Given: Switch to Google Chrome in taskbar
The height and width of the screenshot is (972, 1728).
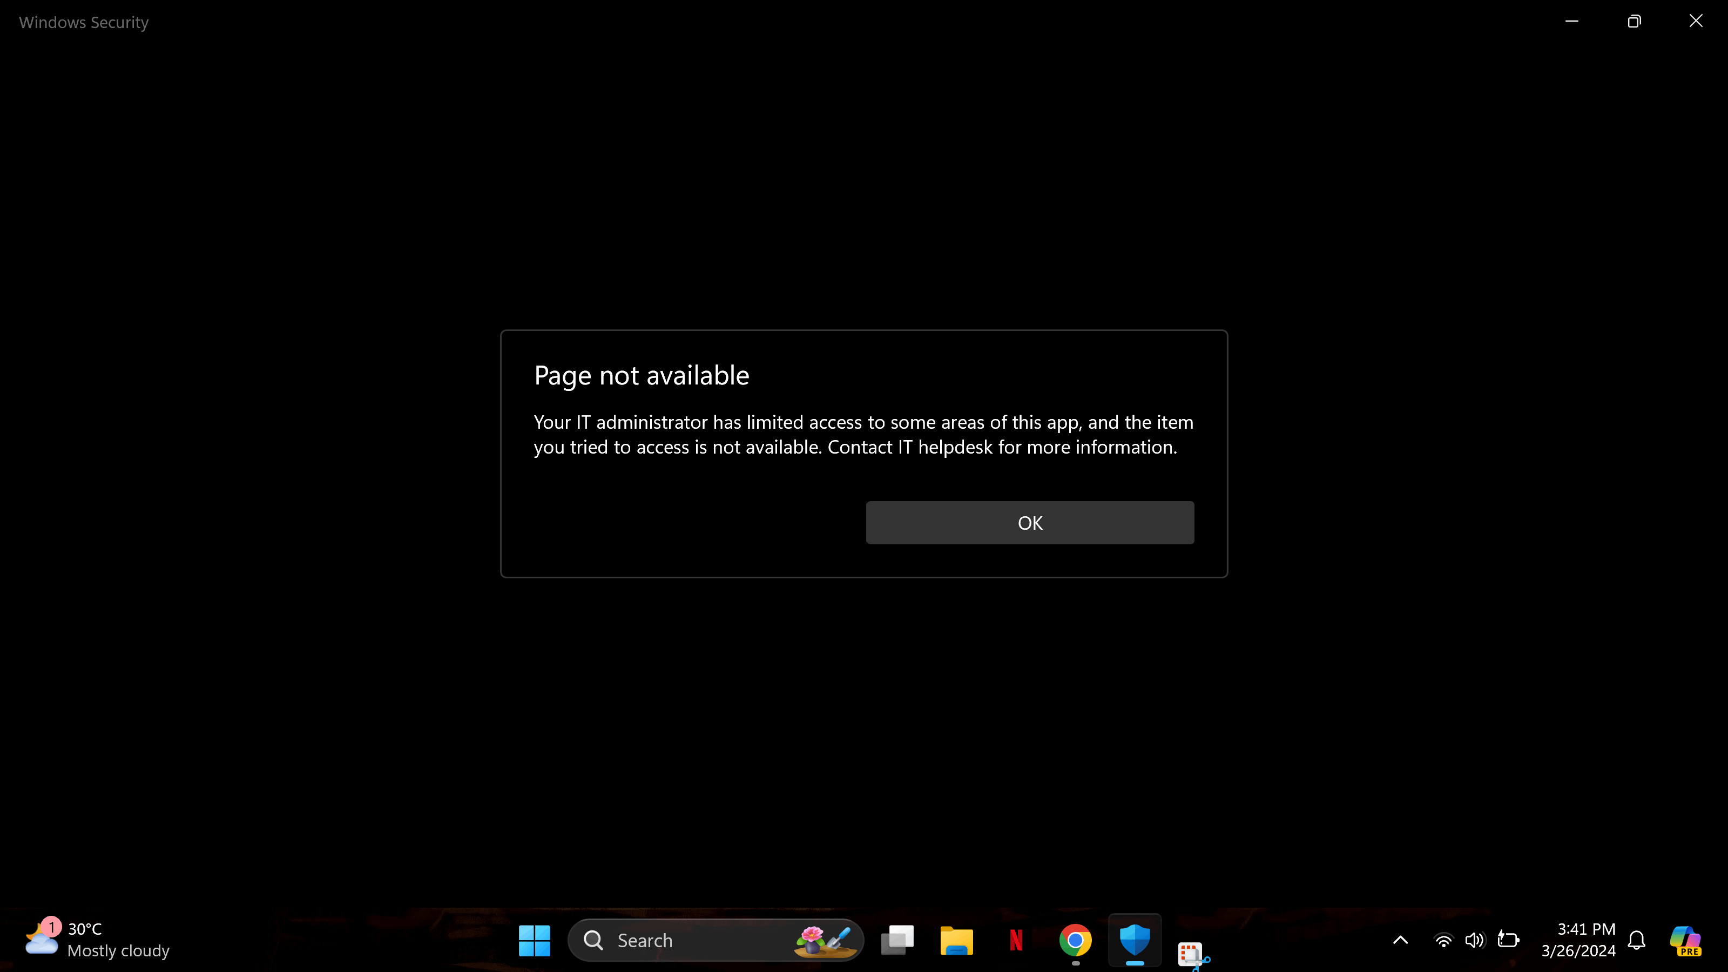Looking at the screenshot, I should (x=1075, y=941).
